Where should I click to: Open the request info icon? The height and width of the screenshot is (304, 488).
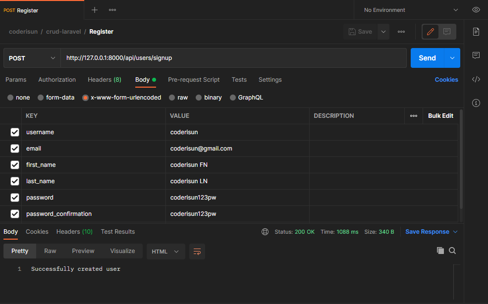coord(476,103)
